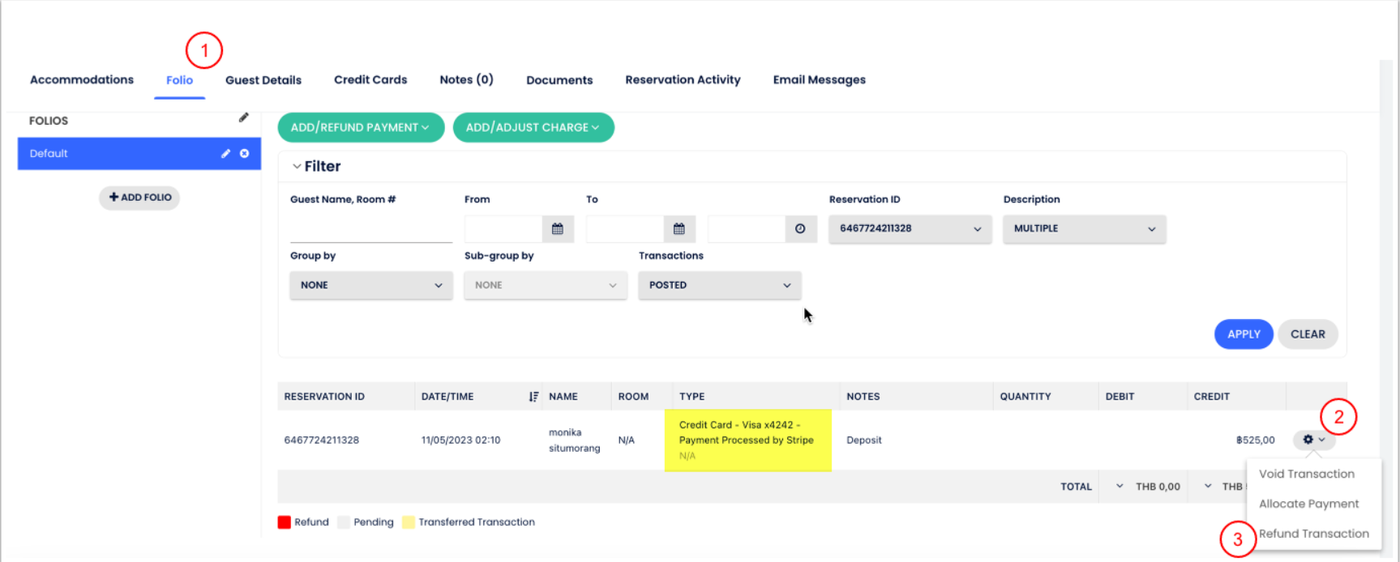Click remove icon on Default folio

[244, 154]
